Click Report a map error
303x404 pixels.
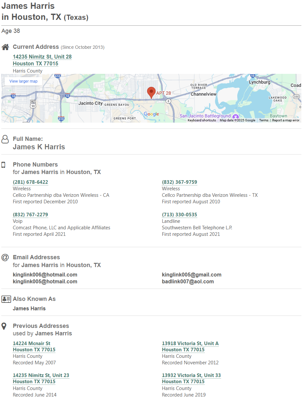tap(285, 120)
